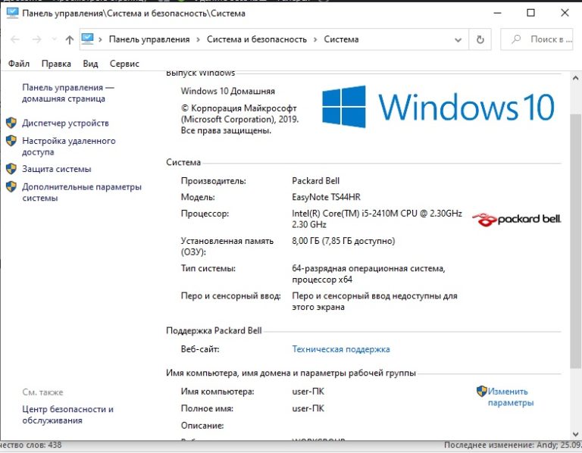Open the Вид menu
Screen dimensions: 582x453
[x=90, y=64]
